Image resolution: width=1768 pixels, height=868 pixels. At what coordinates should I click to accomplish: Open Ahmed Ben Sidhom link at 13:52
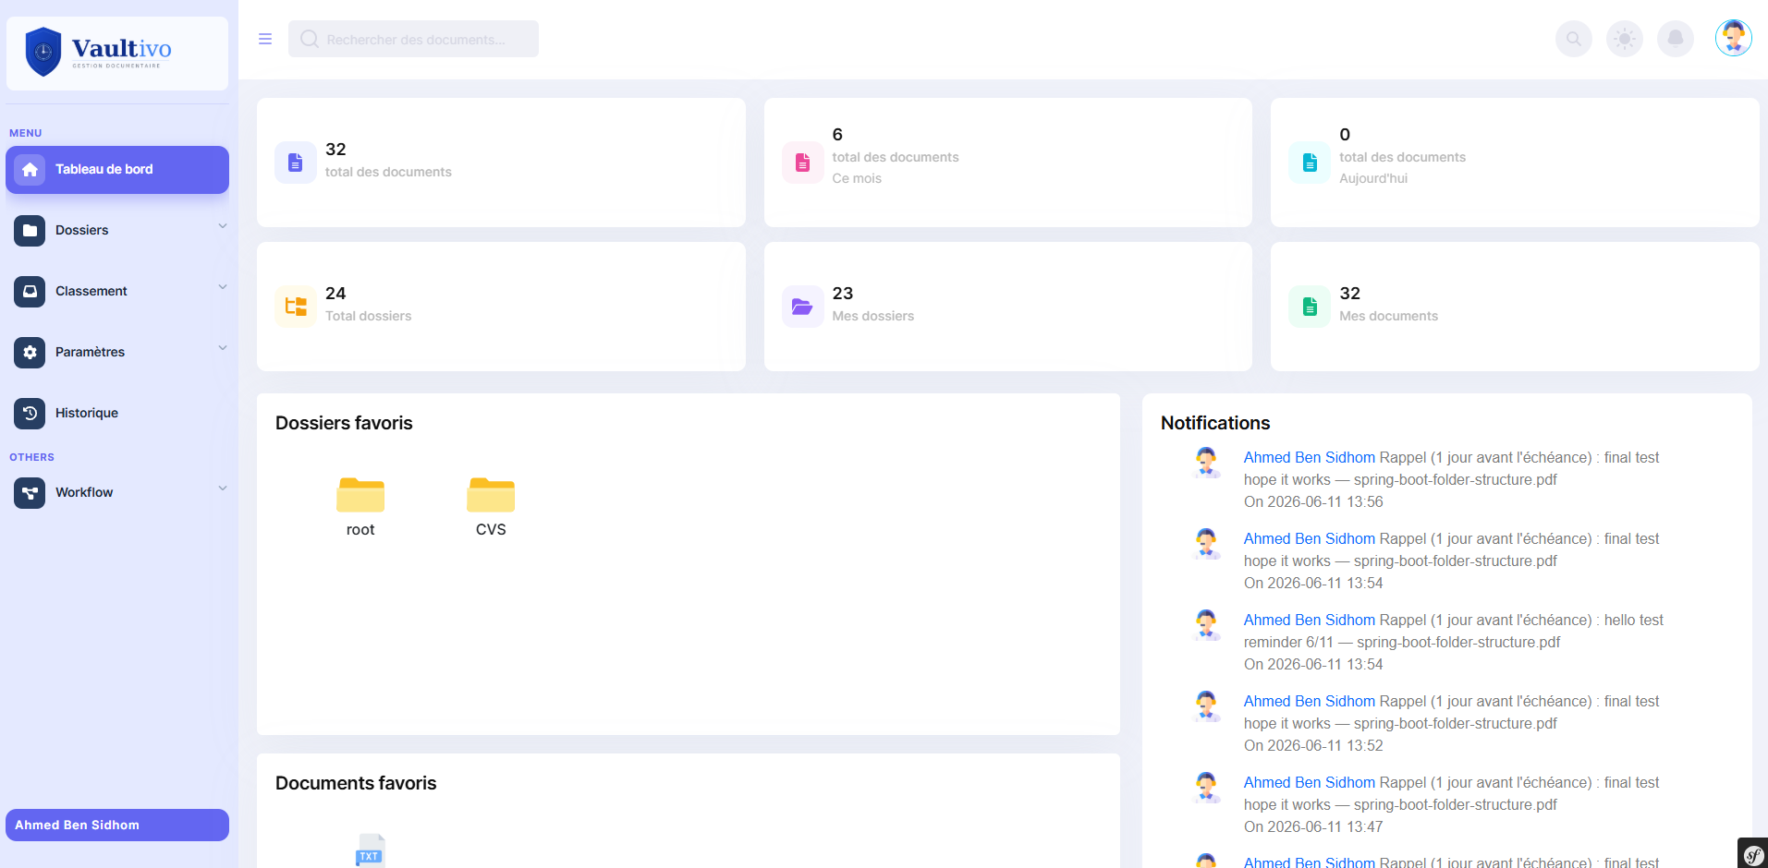[1309, 701]
